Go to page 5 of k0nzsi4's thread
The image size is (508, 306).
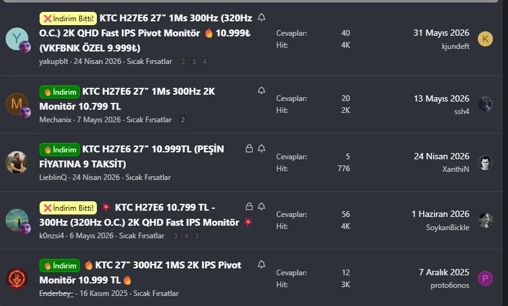click(x=197, y=236)
